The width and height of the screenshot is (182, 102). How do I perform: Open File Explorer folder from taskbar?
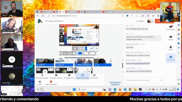point(135,89)
